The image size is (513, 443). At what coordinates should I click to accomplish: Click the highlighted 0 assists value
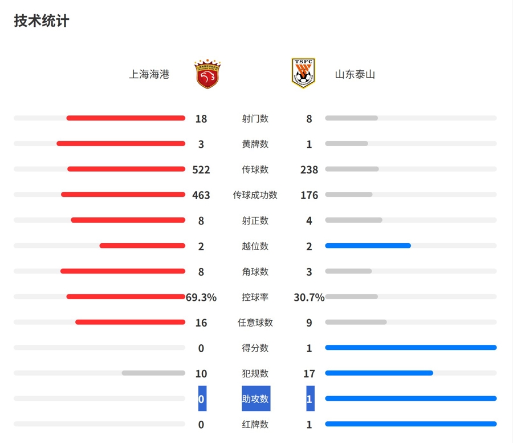tap(202, 398)
